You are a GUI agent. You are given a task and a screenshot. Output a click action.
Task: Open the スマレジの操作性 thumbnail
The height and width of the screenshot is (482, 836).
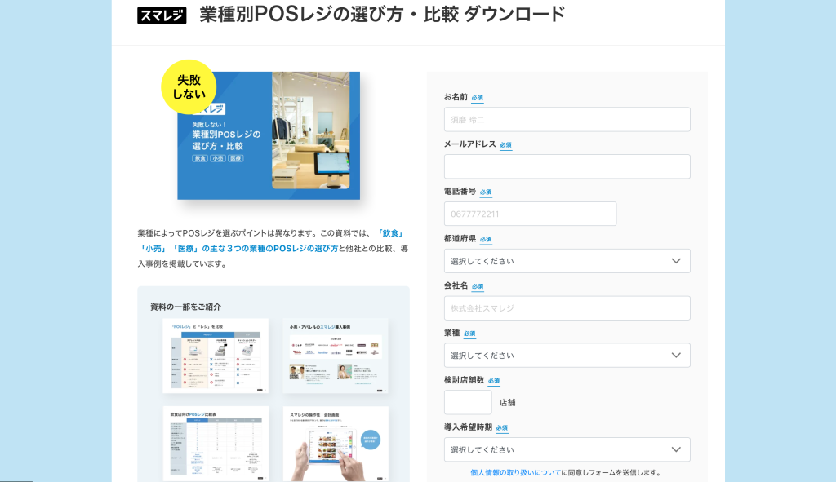click(x=335, y=443)
